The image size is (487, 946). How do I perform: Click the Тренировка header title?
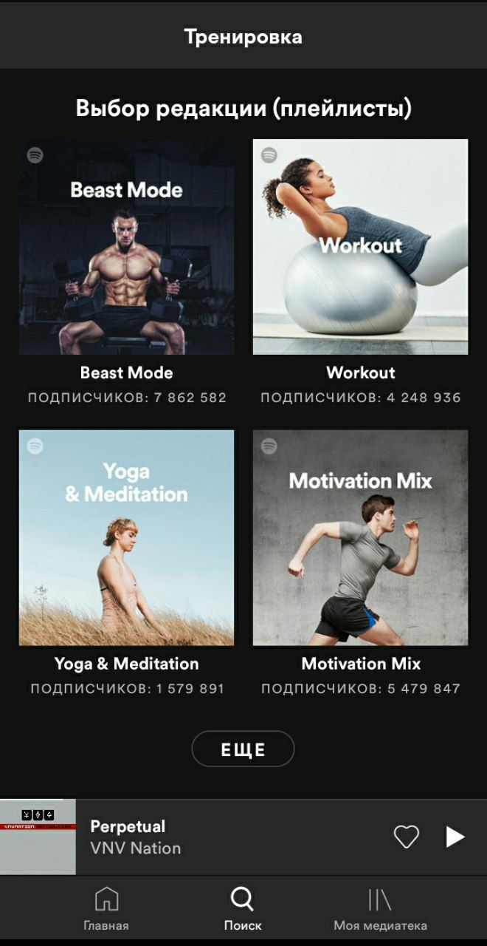point(243,37)
